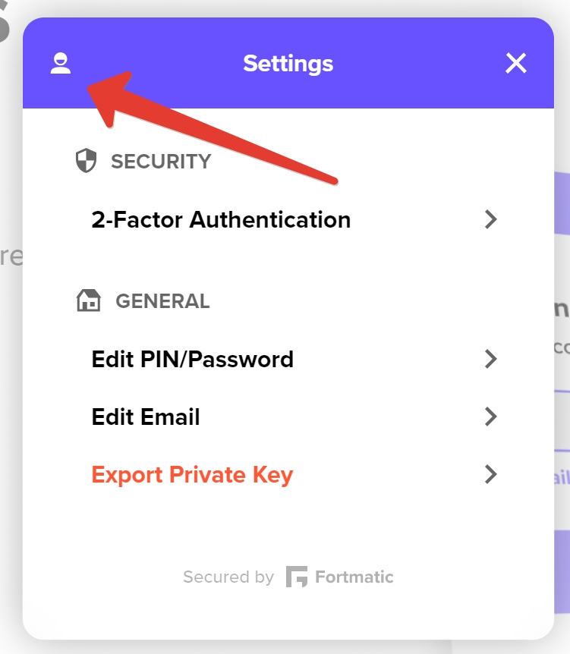
Task: Open Edit PIN/Password option
Action: pyautogui.click(x=192, y=359)
